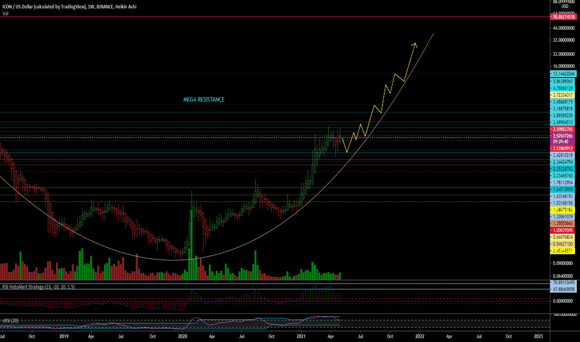Click the 5.86389060 price label
The width and height of the screenshot is (580, 342).
click(563, 81)
